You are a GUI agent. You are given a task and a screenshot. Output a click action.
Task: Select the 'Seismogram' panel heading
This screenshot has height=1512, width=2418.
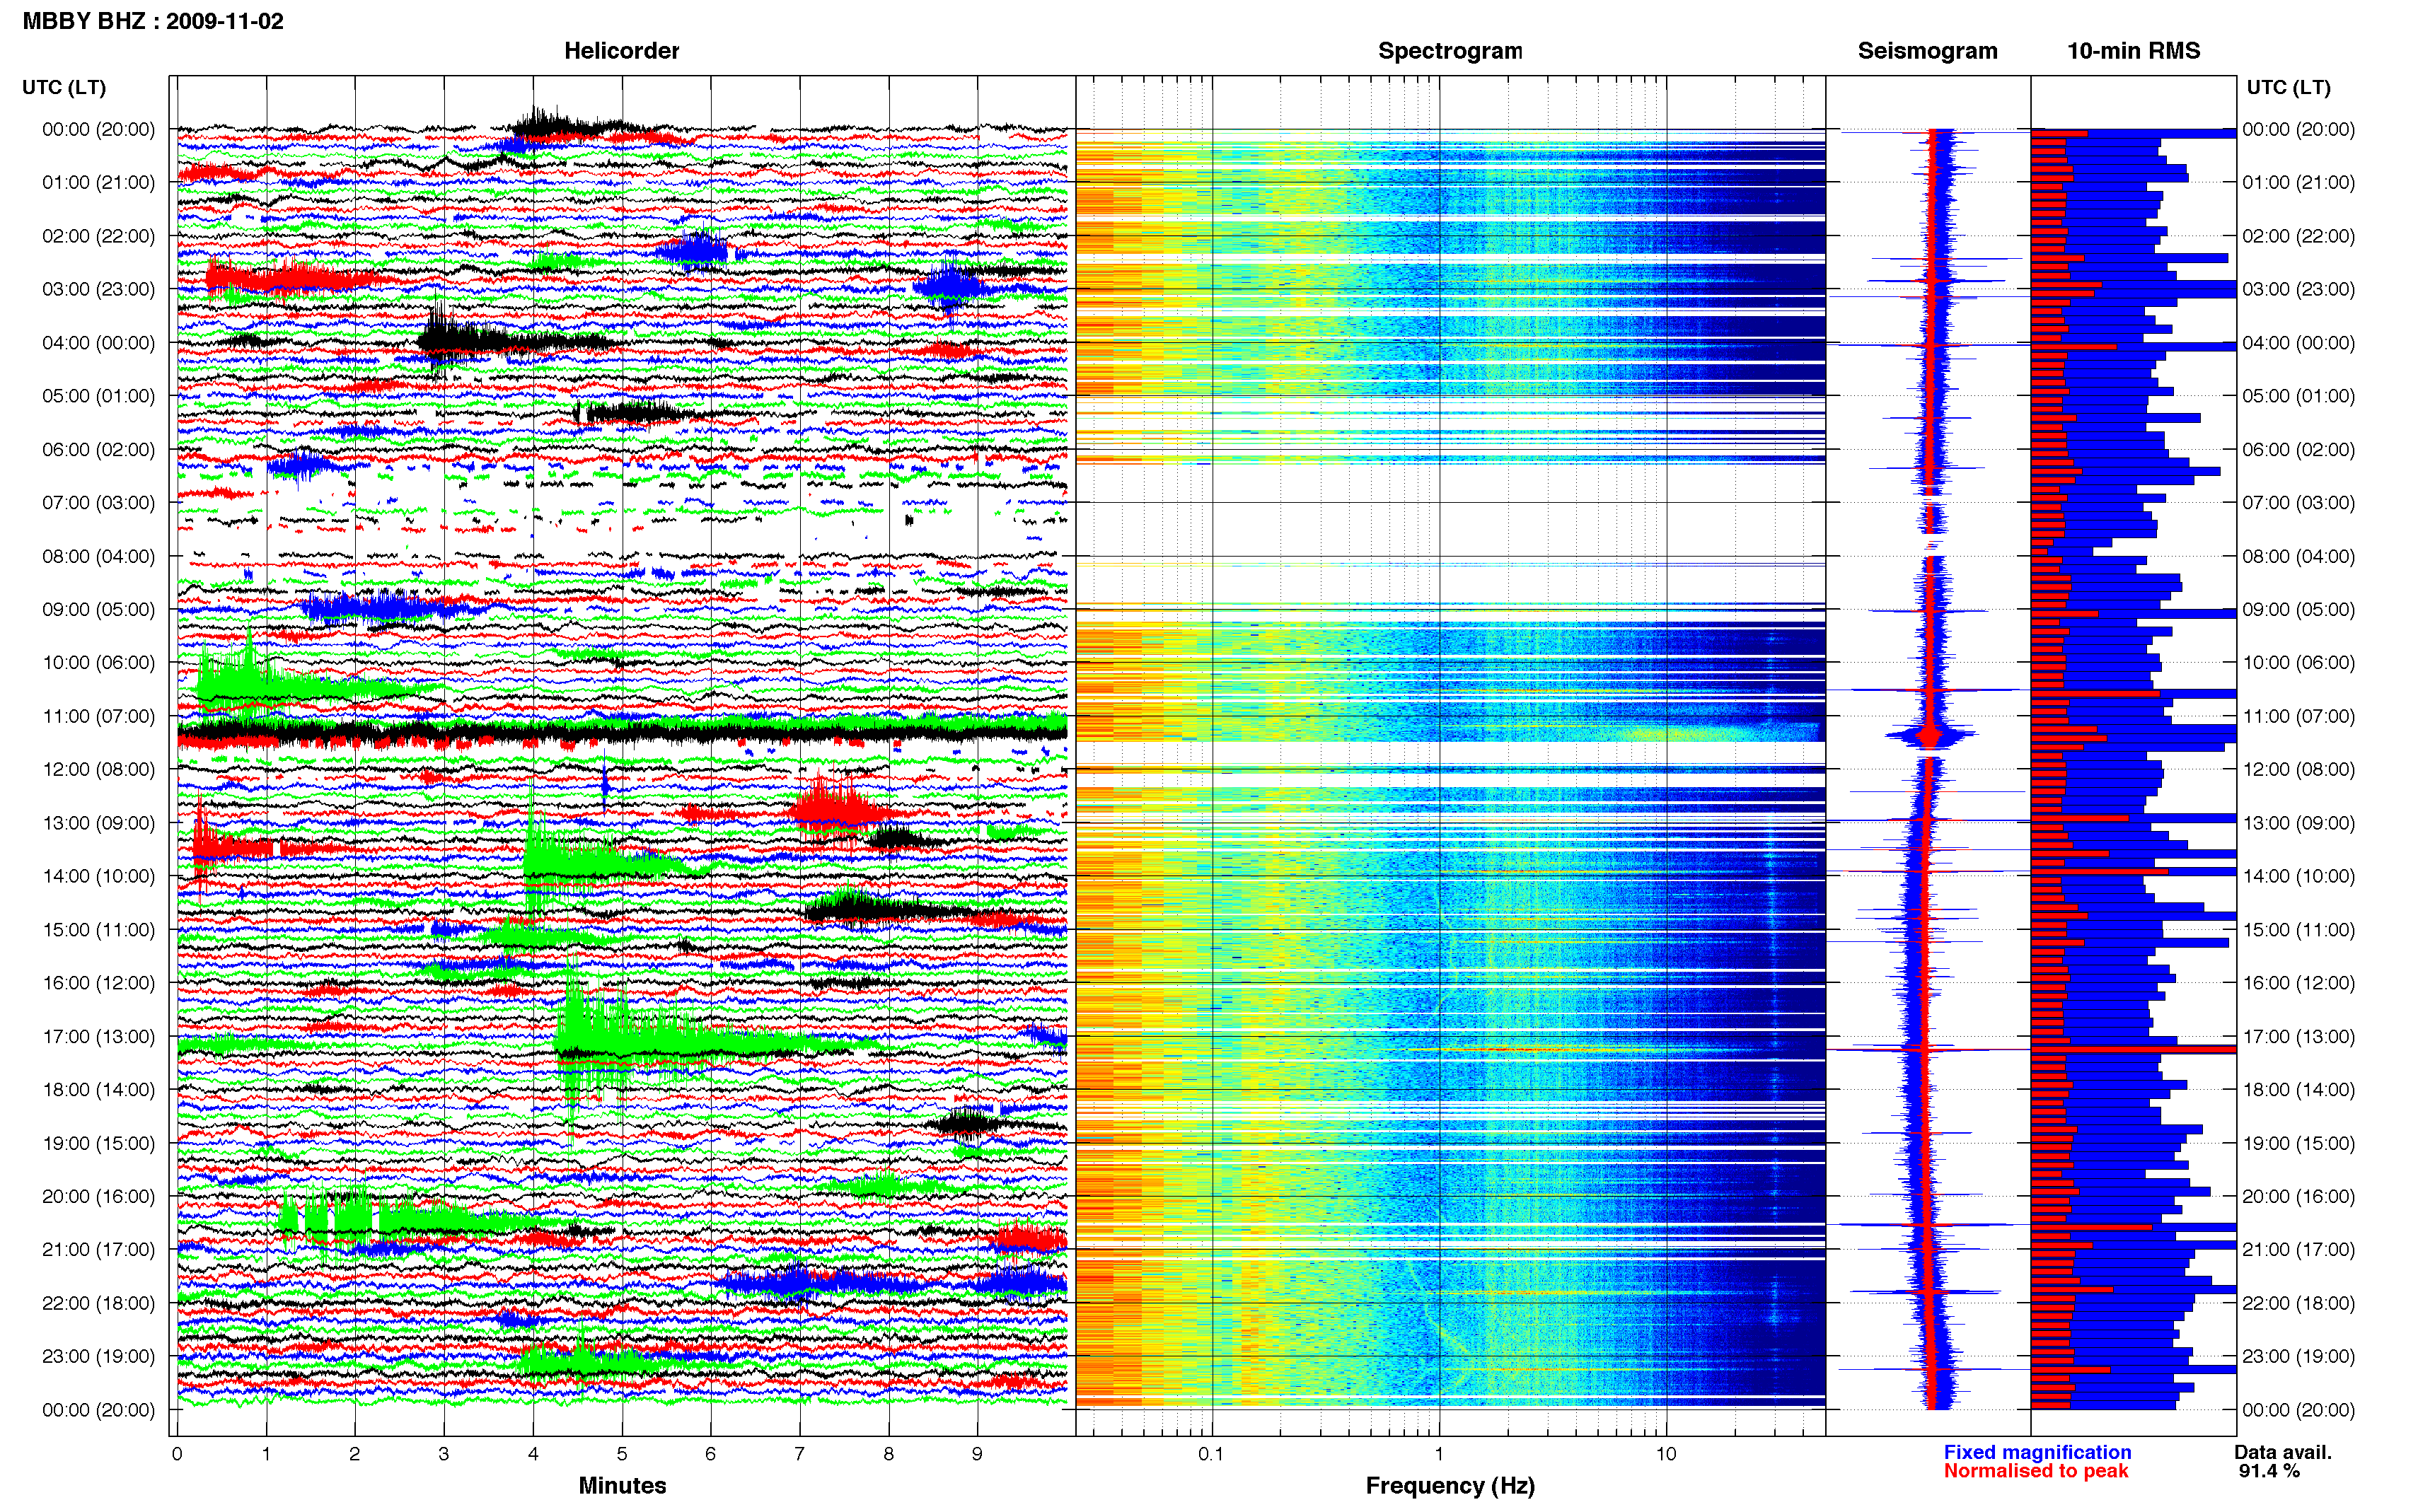1927,51
